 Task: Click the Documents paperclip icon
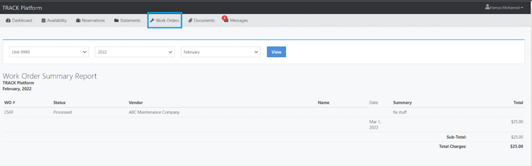click(191, 21)
